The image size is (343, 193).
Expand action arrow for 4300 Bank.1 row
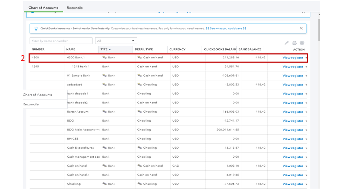[306, 58]
